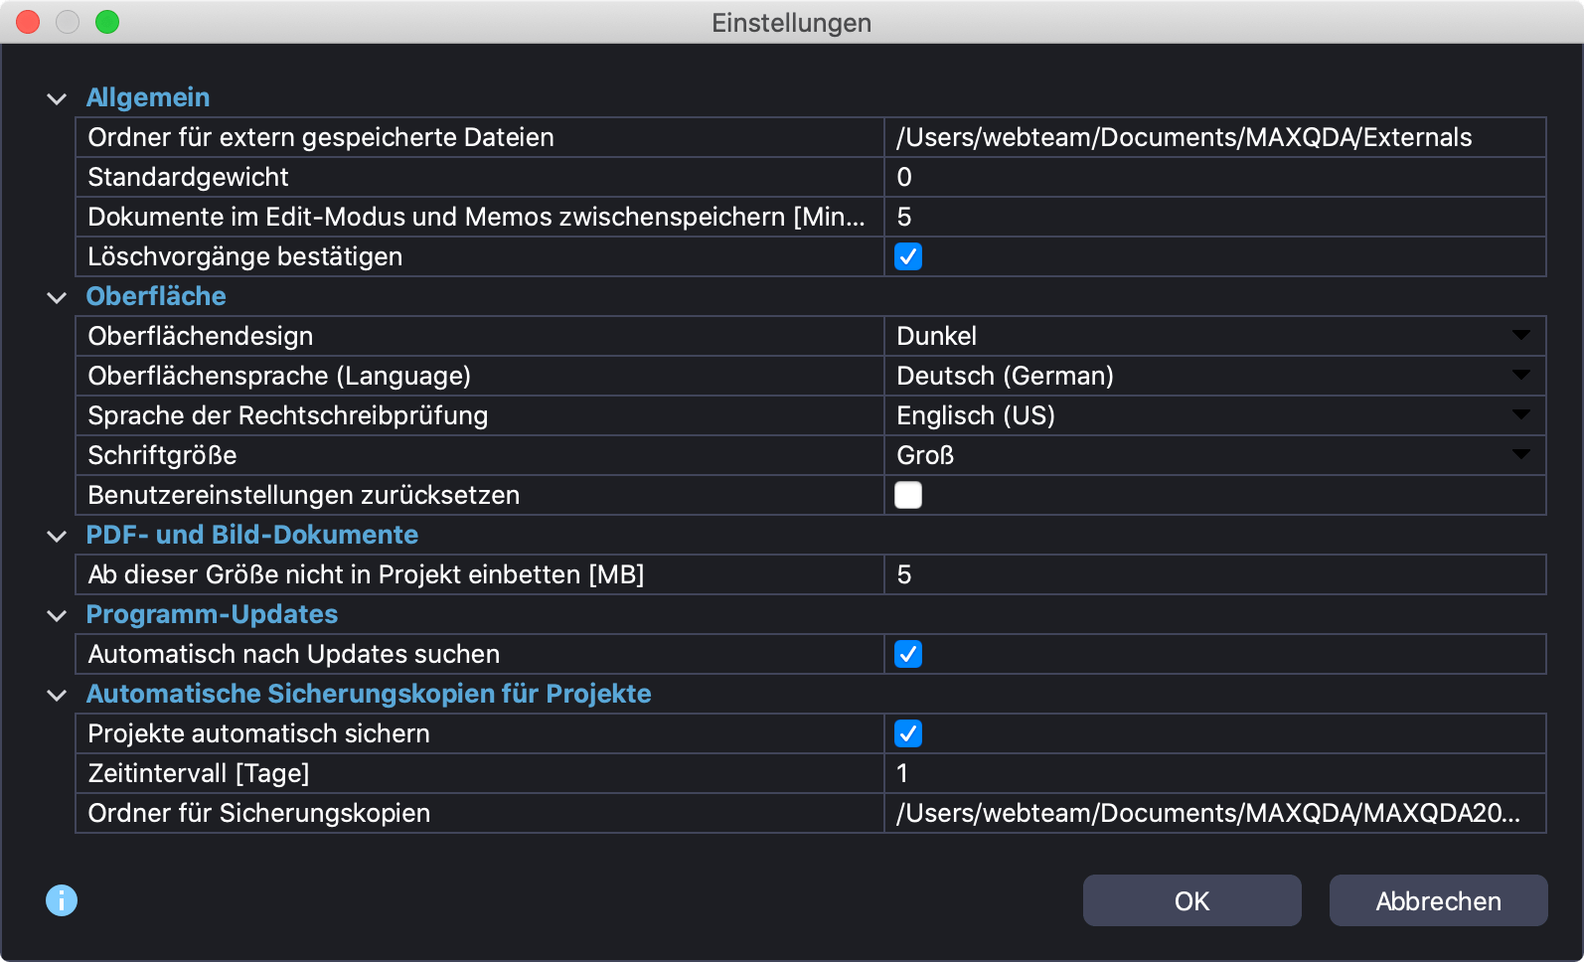The height and width of the screenshot is (962, 1584).
Task: Check Benutzereinstellungen zurücksetzen checkbox
Action: 907,495
